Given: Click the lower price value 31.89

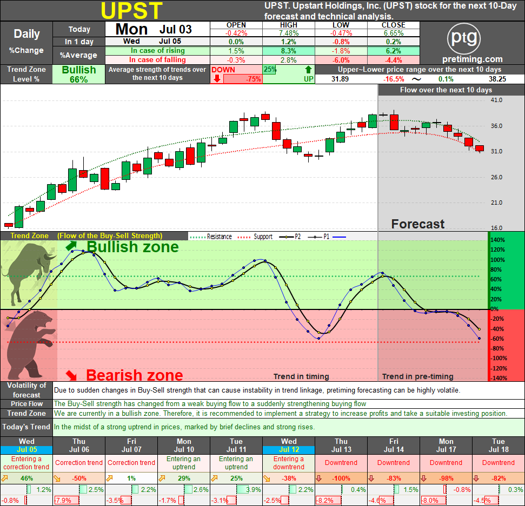Looking at the screenshot, I should [x=340, y=79].
